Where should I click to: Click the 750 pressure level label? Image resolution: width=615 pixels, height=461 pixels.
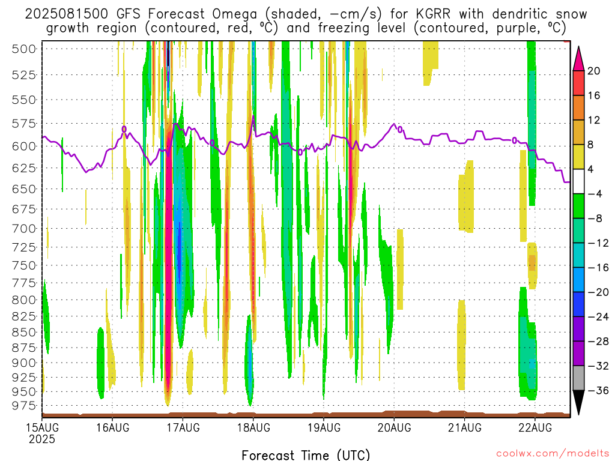(x=24, y=265)
